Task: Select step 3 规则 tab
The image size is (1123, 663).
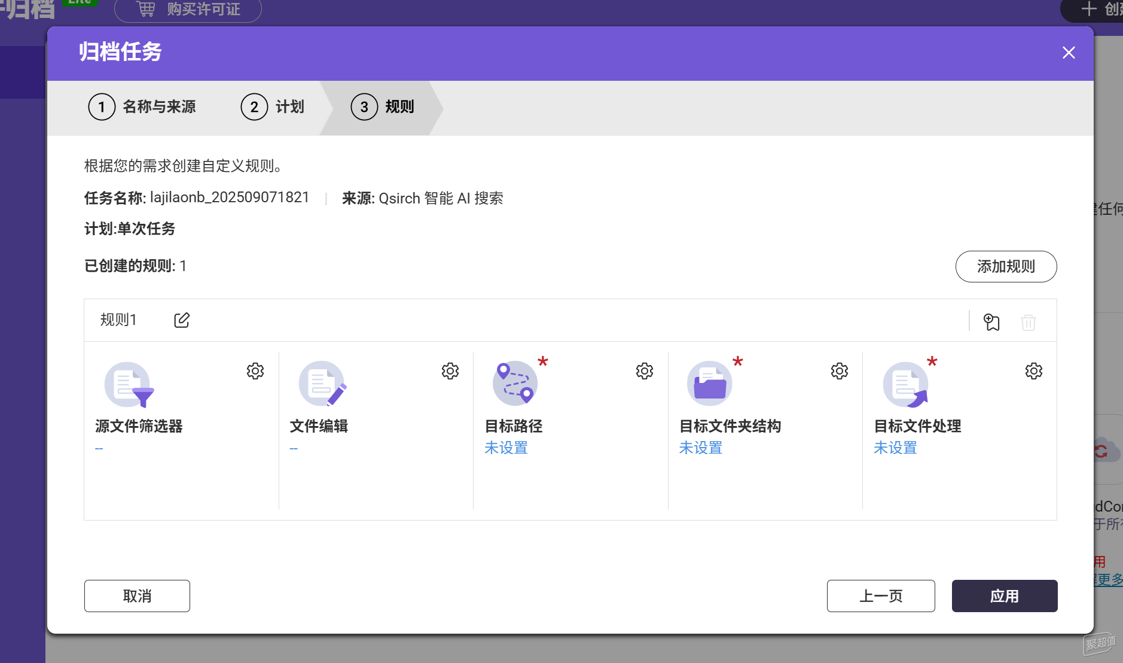Action: 383,107
